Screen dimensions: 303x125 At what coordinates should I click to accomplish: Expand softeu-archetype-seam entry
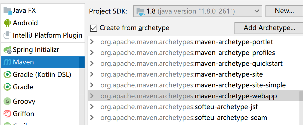coord(92,117)
